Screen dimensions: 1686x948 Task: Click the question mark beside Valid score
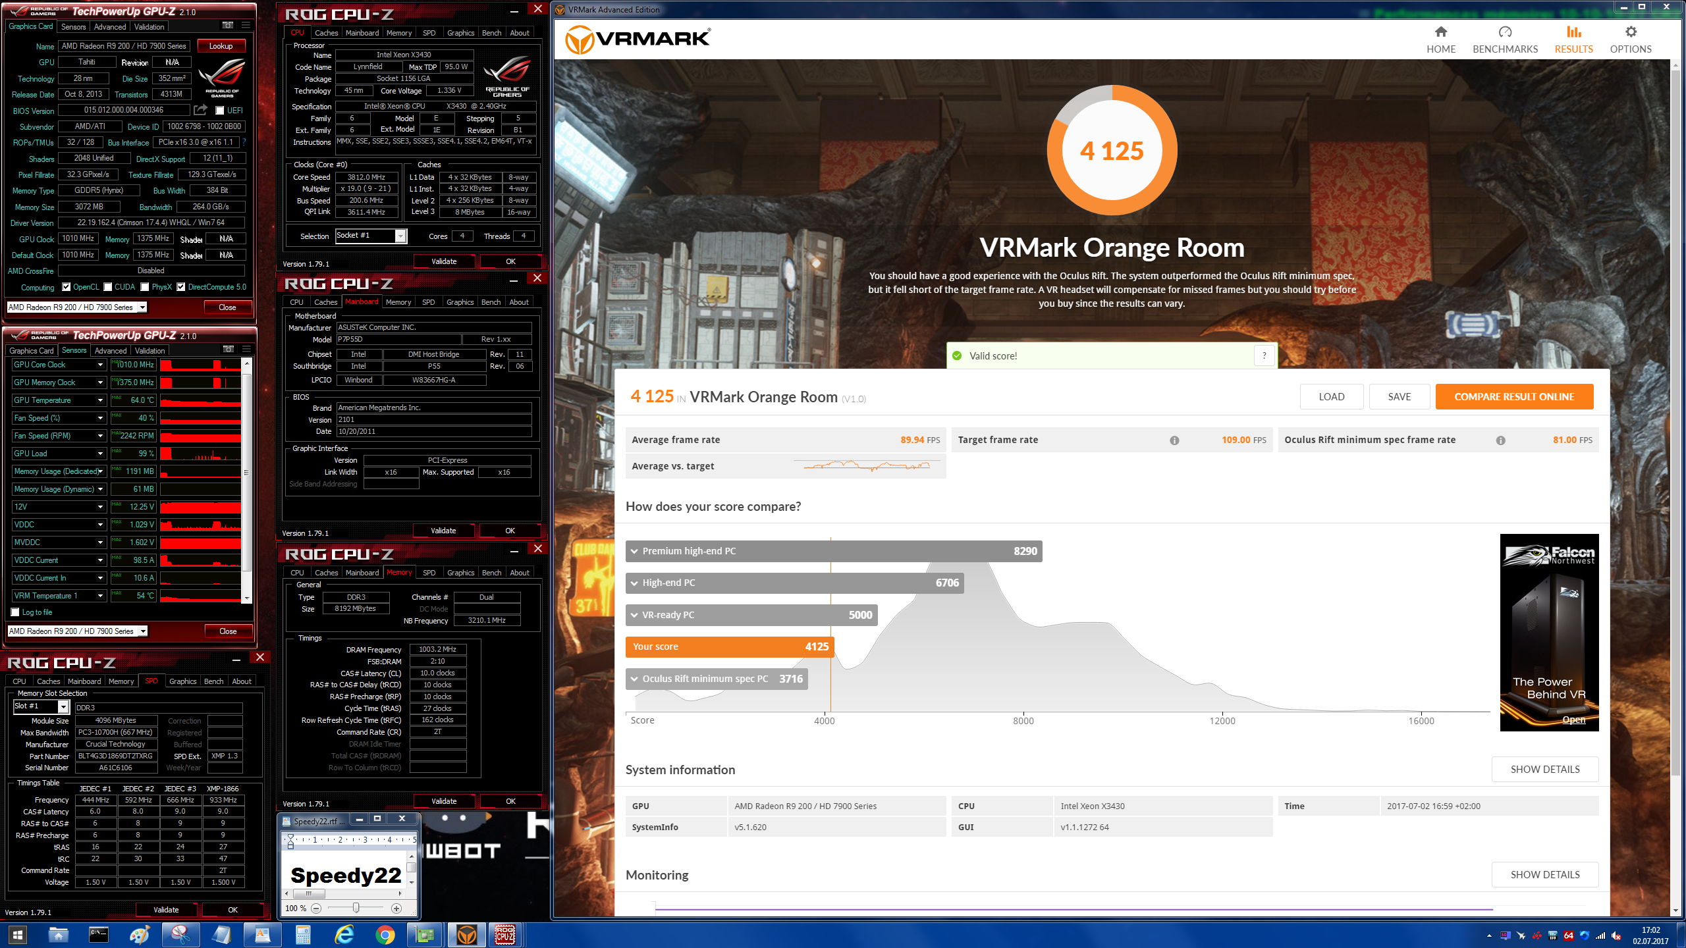coord(1264,355)
